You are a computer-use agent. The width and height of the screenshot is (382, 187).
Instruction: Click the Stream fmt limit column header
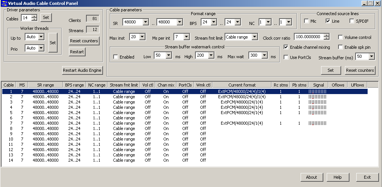click(124, 85)
